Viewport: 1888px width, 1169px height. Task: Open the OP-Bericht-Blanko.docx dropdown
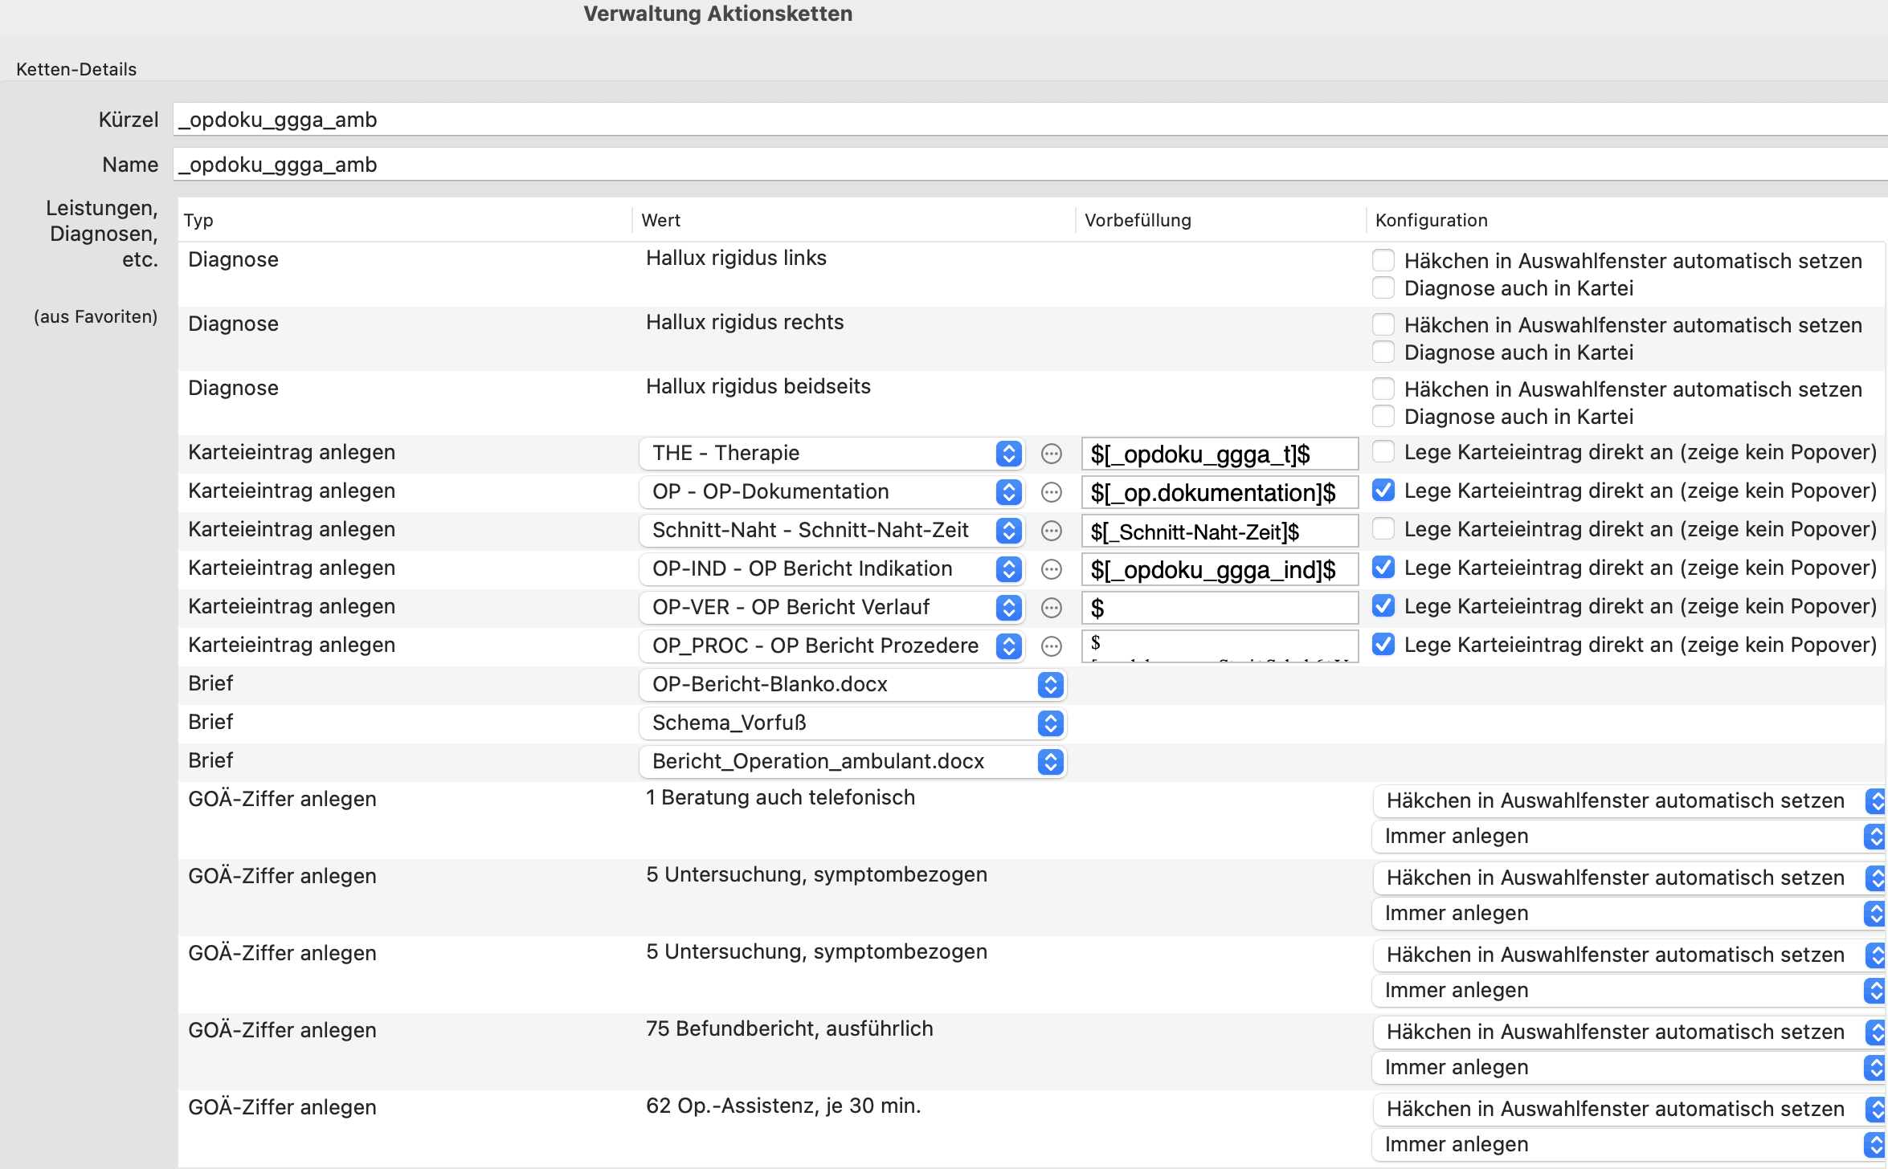point(852,685)
